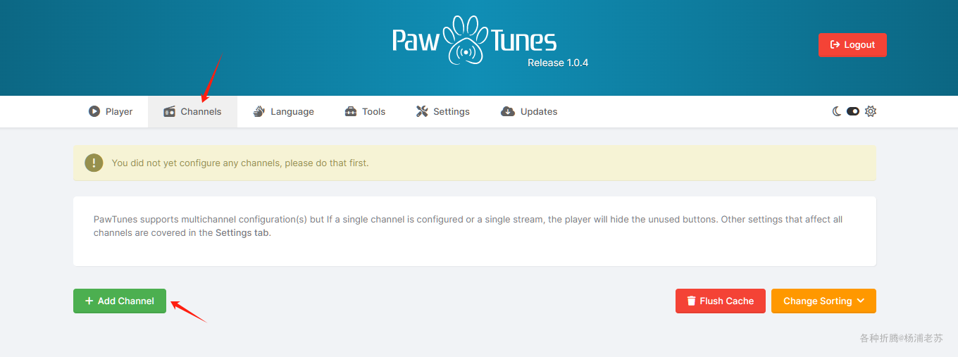Click the red Logout button
The width and height of the screenshot is (958, 357).
(x=852, y=45)
